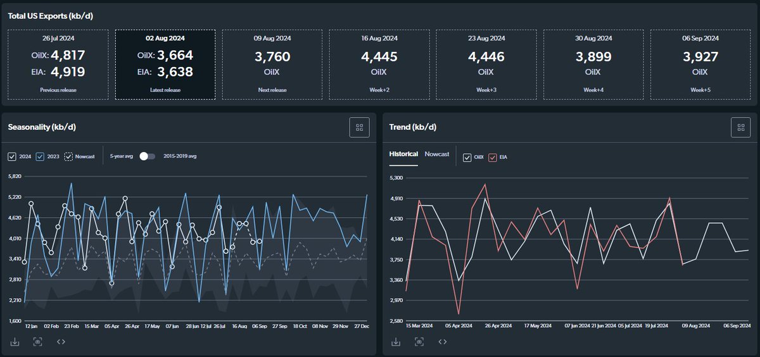This screenshot has height=357, width=760.
Task: Click the OilX value 4,817
Action: pos(67,55)
